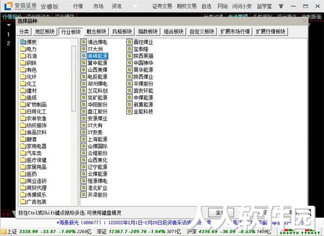Image resolution: width=324 pixels, height=236 pixels.
Task: Switch to the 扩展市场行情 tab
Action: pos(235,32)
